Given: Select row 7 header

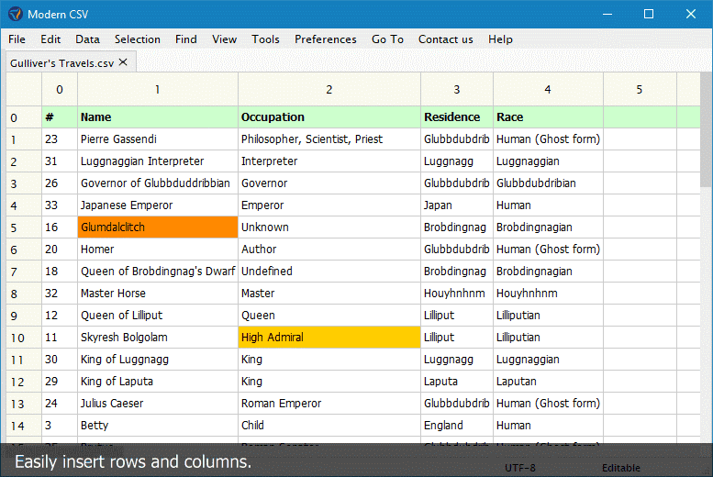Looking at the screenshot, I should [x=24, y=272].
